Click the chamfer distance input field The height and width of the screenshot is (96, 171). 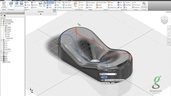110,74
